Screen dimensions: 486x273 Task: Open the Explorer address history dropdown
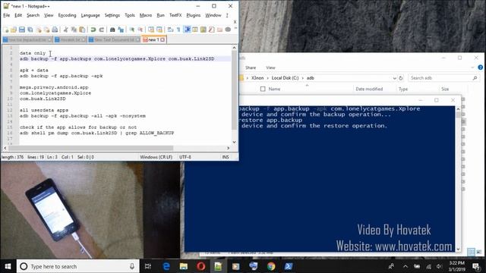pos(394,78)
